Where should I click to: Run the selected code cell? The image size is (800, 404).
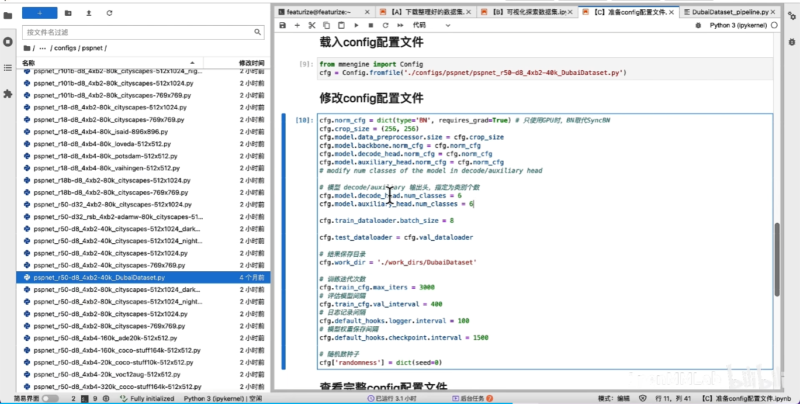(x=356, y=25)
